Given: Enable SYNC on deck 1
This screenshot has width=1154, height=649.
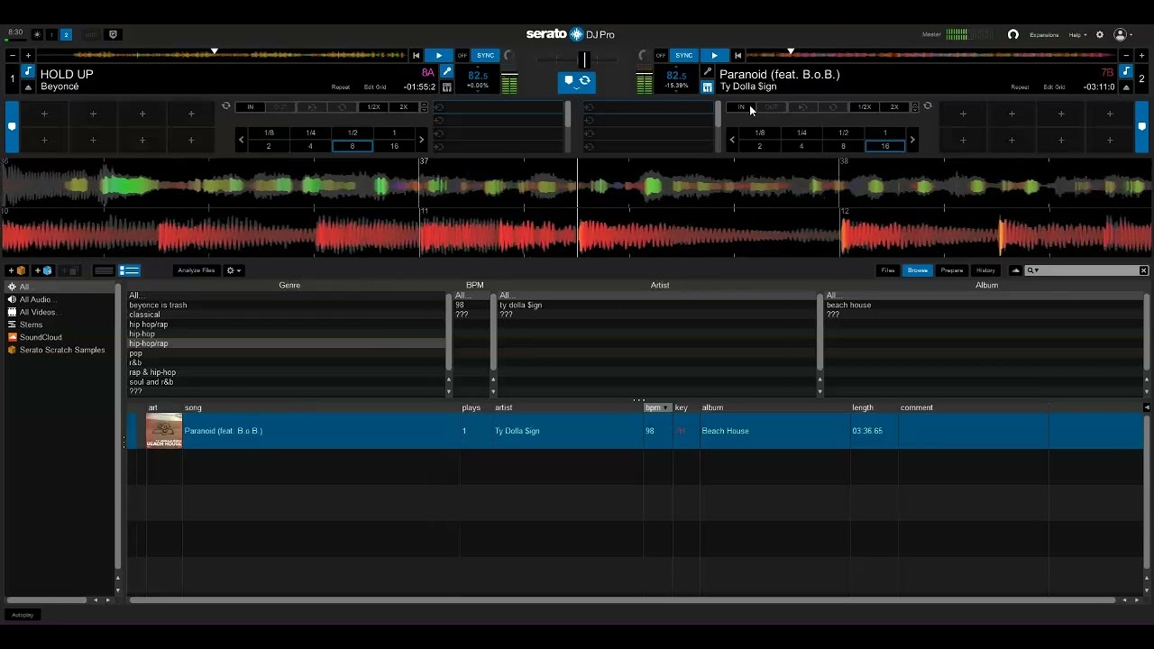Looking at the screenshot, I should point(486,56).
